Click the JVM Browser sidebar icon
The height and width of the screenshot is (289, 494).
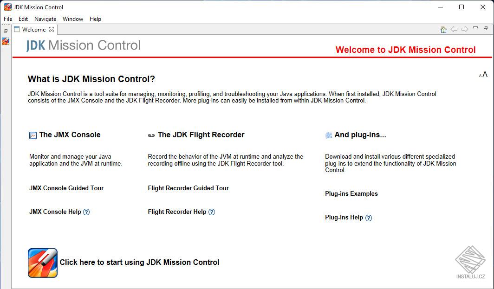tap(6, 41)
